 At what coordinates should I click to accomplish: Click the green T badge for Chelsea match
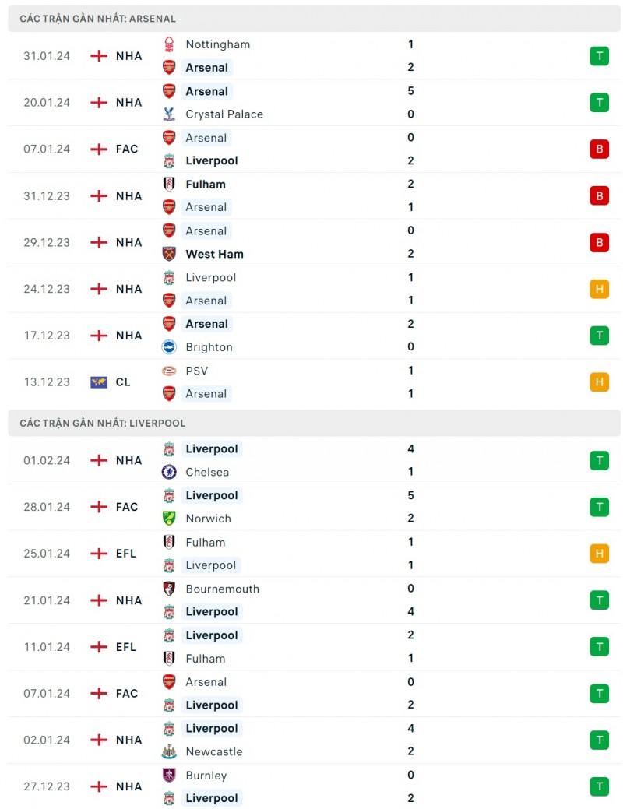(x=599, y=460)
